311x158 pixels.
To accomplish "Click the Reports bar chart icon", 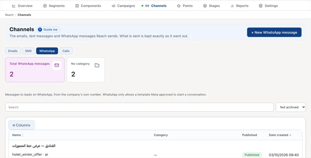I will click(232, 6).
